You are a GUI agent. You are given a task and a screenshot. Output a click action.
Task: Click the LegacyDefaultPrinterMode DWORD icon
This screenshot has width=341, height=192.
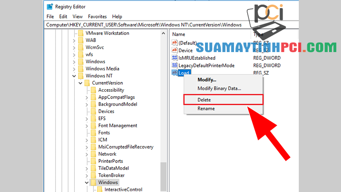174,65
